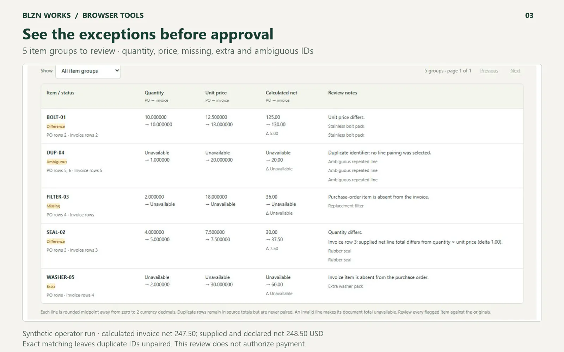Click the Previous page link

click(x=489, y=71)
